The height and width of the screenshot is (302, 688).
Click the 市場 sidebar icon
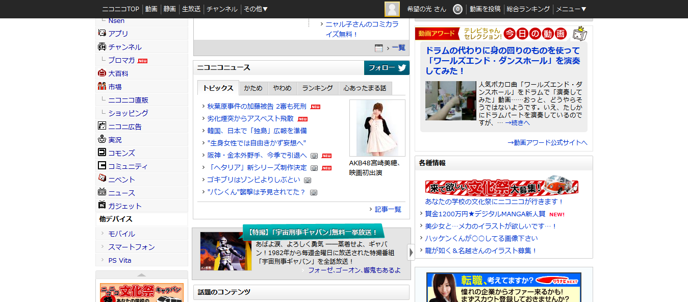101,86
